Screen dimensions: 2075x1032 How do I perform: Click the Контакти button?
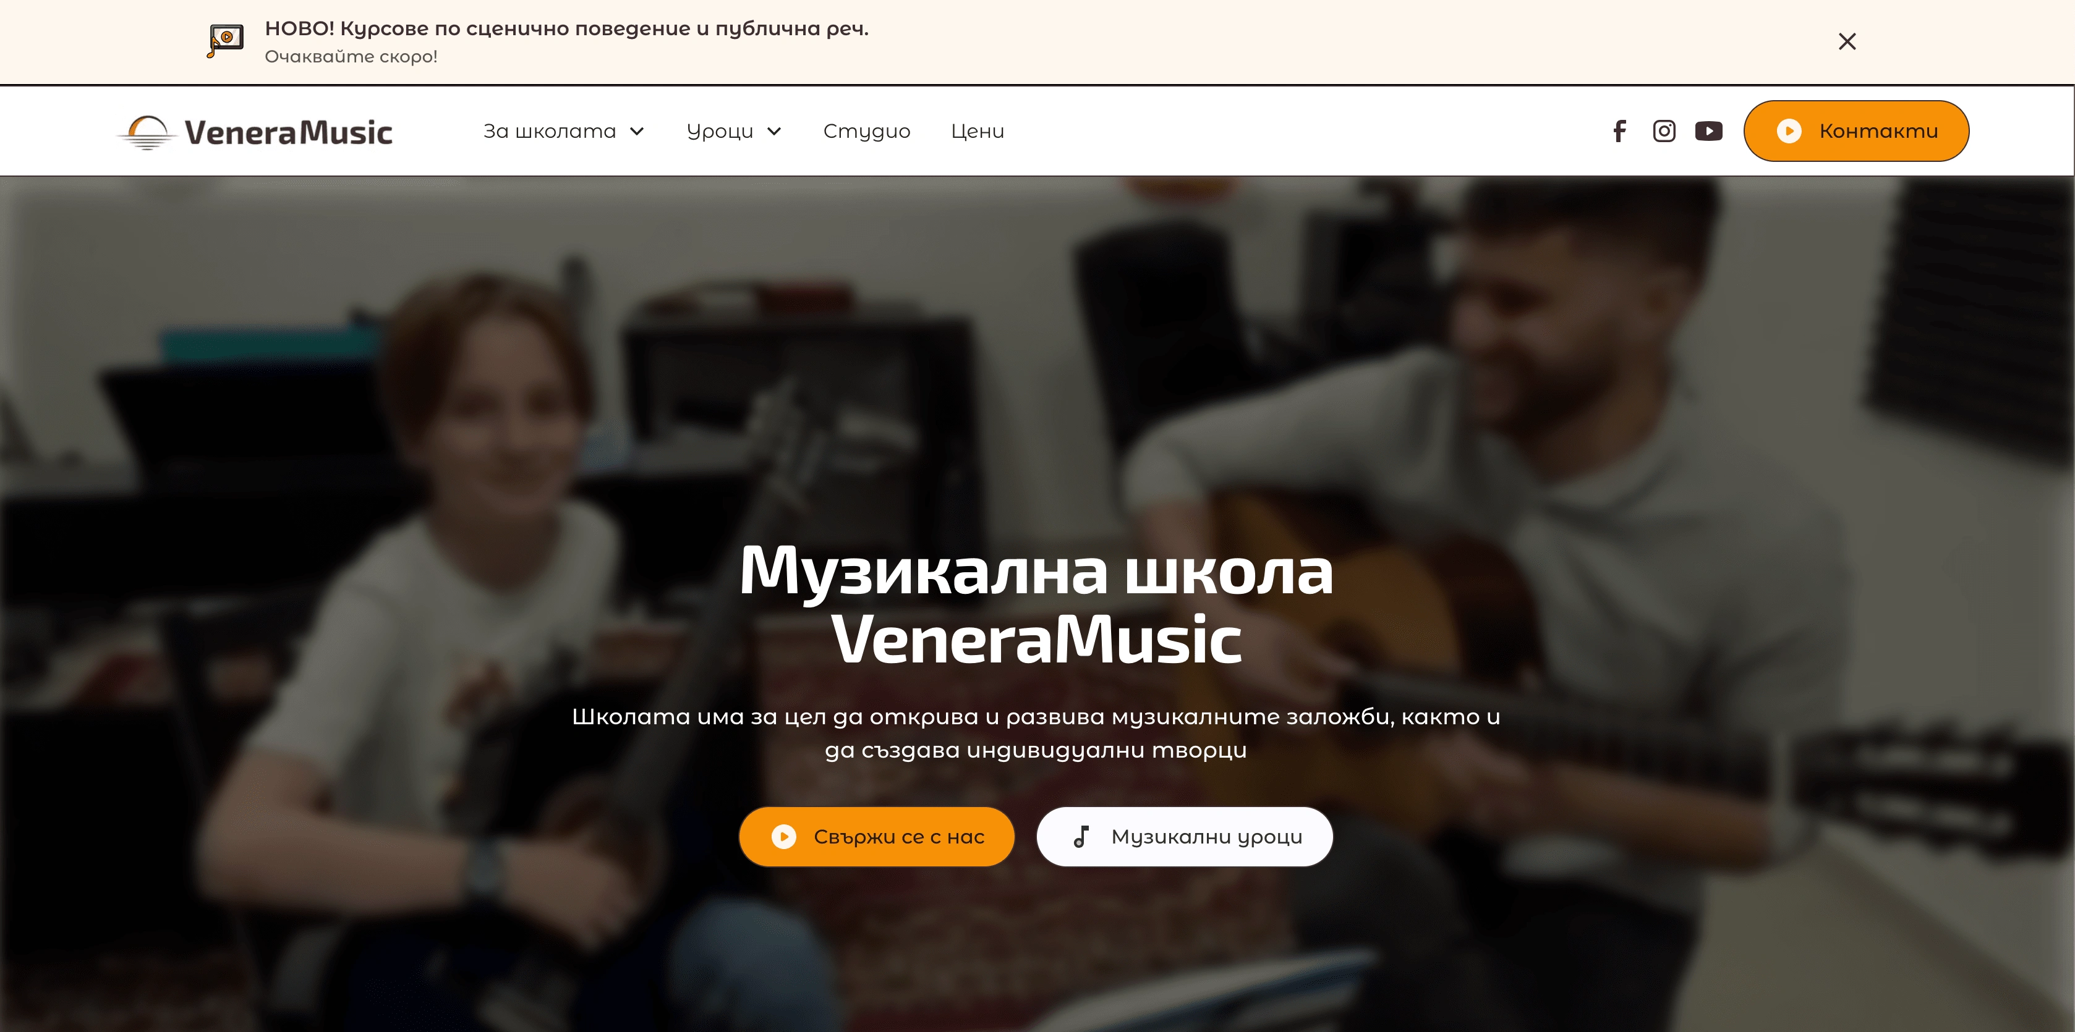[x=1856, y=131]
